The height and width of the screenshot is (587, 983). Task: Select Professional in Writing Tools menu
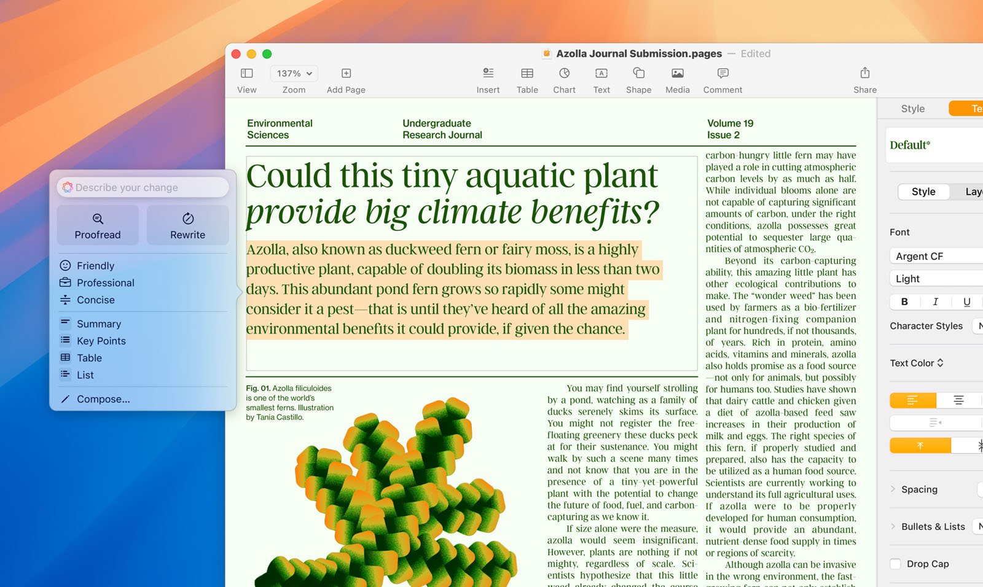click(x=105, y=283)
